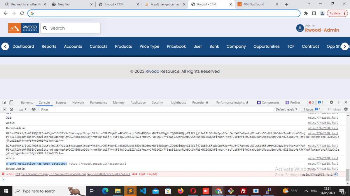Viewport: 350px width, 196px height.
Task: Go back with the browser back arrow
Action: click(x=6, y=13)
